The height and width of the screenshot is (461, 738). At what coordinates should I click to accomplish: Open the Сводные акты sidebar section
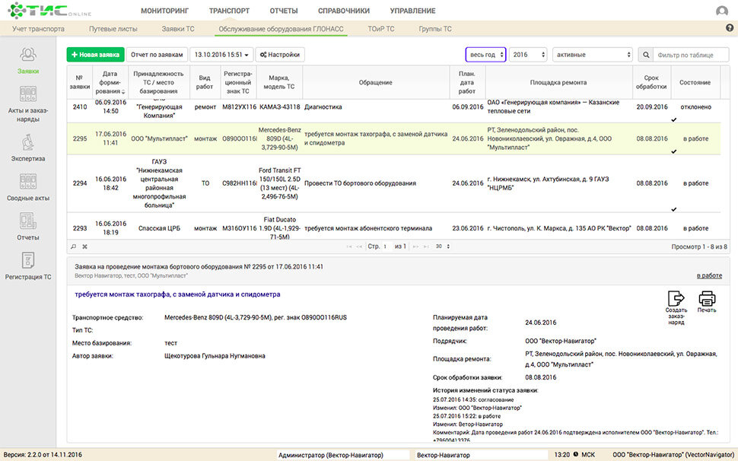point(27,187)
